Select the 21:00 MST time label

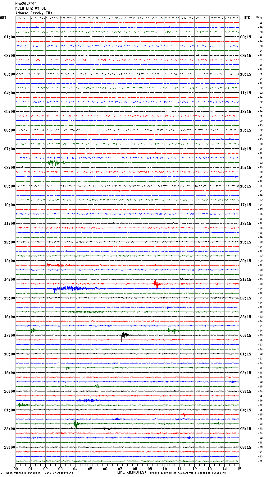(x=9, y=410)
